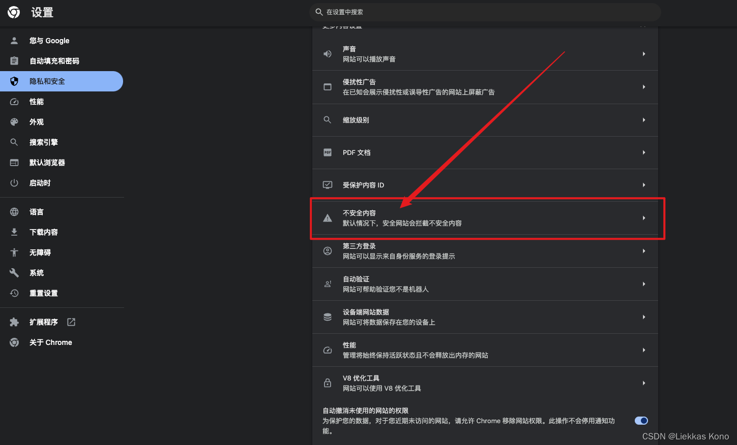This screenshot has width=737, height=445.
Task: Click the power icon for 启动时
Action: tap(14, 183)
